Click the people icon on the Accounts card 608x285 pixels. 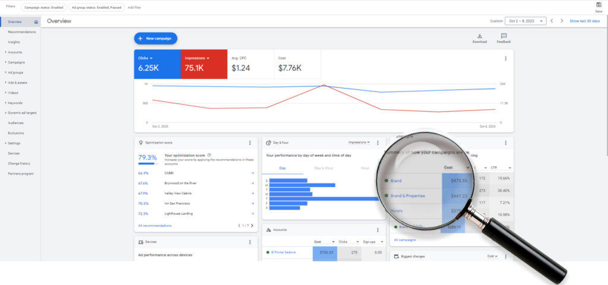[268, 230]
